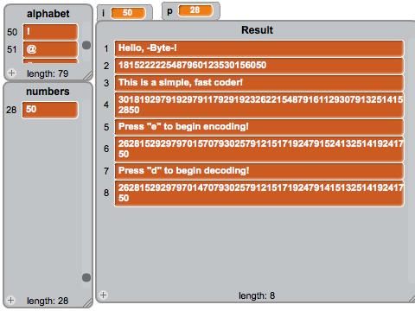Click index number 1 in Result list

pyautogui.click(x=106, y=48)
